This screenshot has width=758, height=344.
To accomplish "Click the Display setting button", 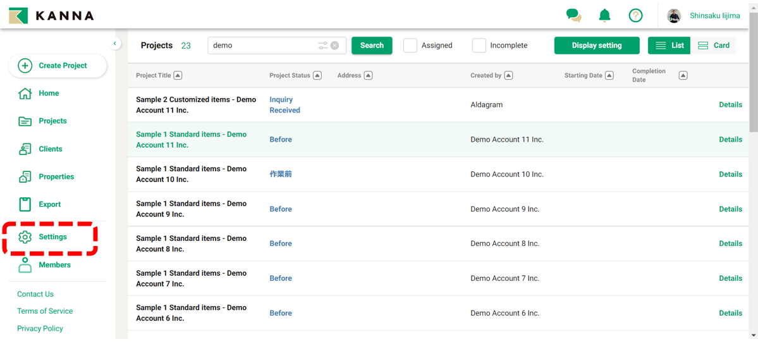I will tap(596, 46).
